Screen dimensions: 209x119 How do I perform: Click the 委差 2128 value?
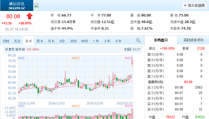(x=201, y=49)
